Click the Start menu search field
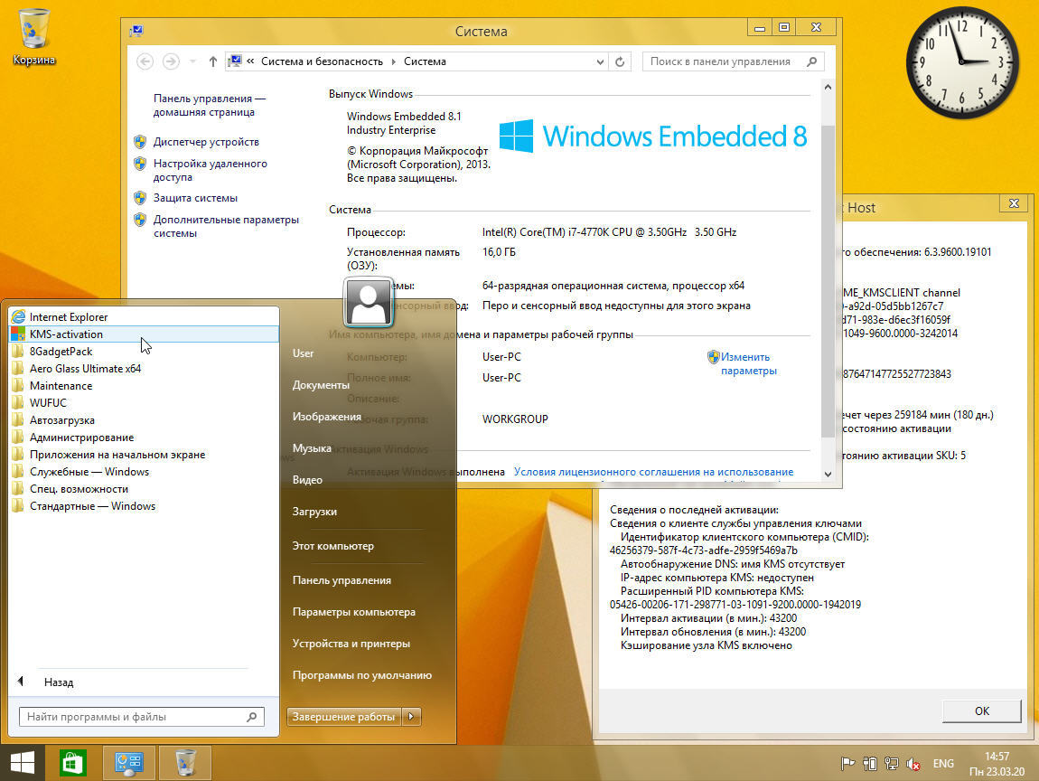 [x=134, y=717]
